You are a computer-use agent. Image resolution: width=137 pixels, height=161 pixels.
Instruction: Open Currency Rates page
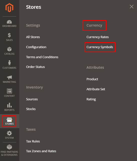pos(97,37)
